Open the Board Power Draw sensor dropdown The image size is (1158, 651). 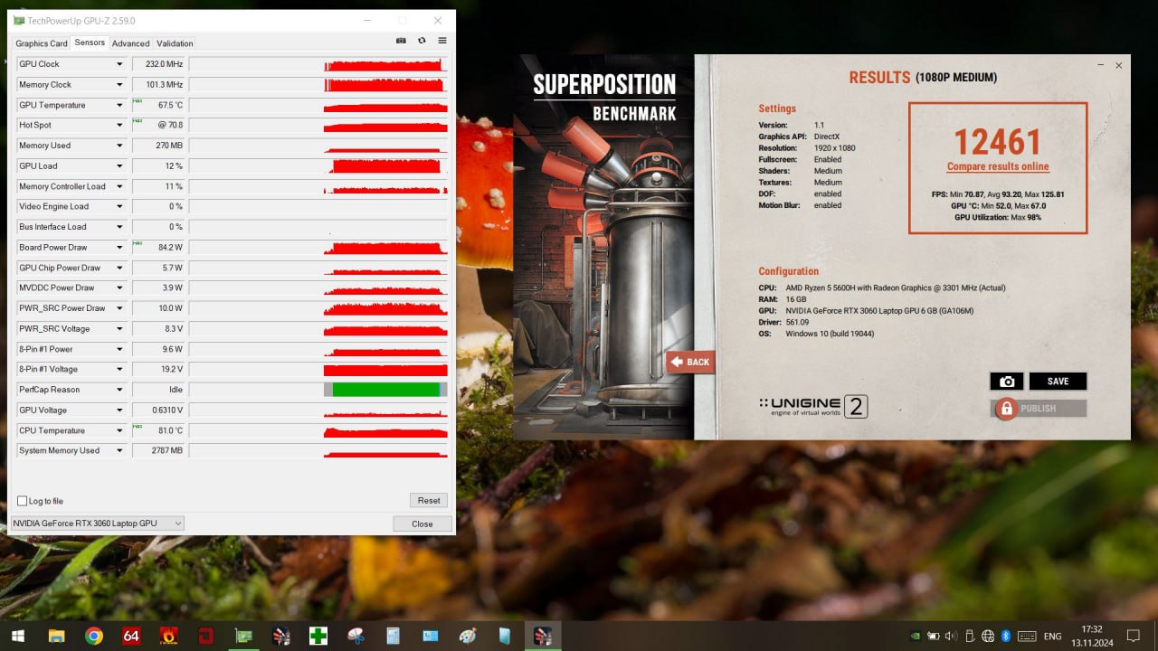coord(119,248)
